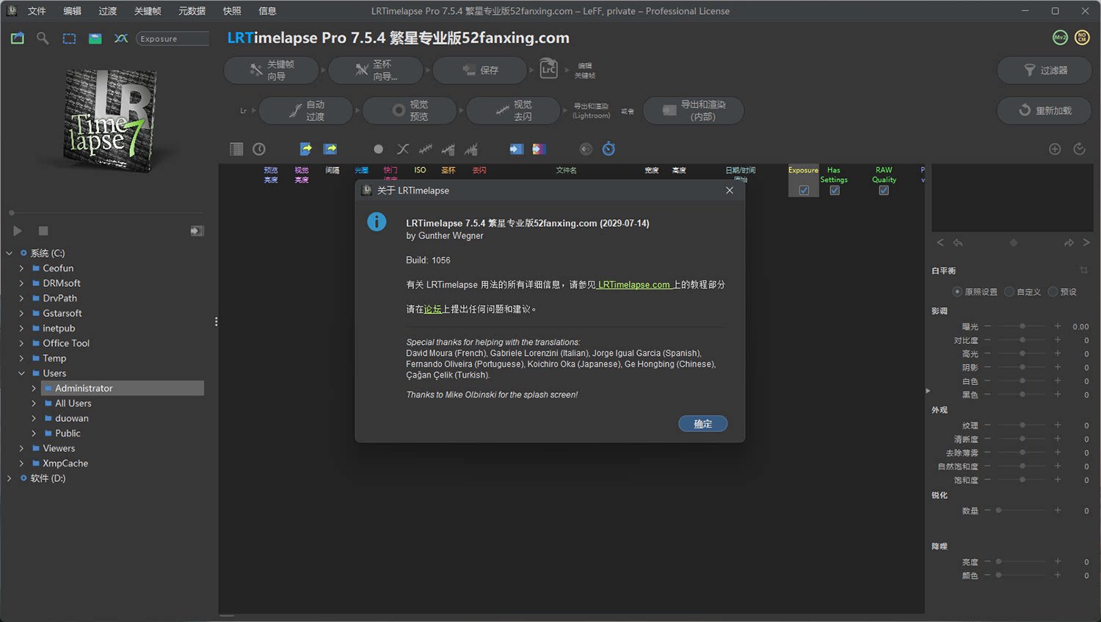Screen dimensions: 1101x622
Task: Click the 保存 save button
Action: (x=480, y=70)
